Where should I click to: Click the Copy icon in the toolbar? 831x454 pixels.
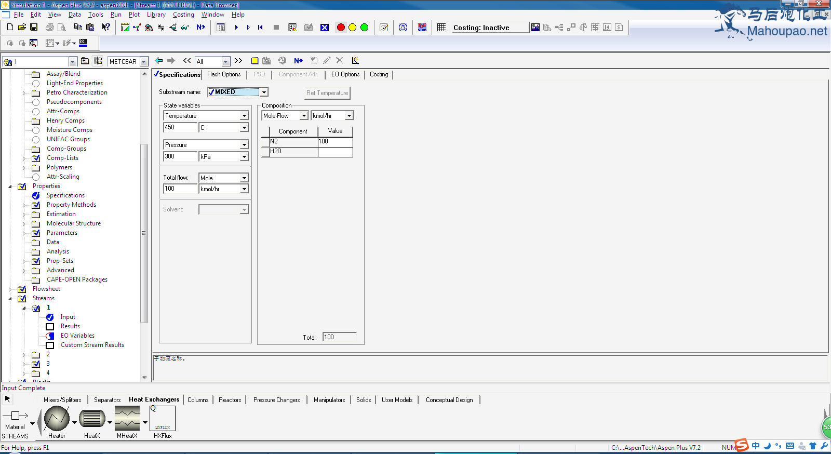coord(78,27)
